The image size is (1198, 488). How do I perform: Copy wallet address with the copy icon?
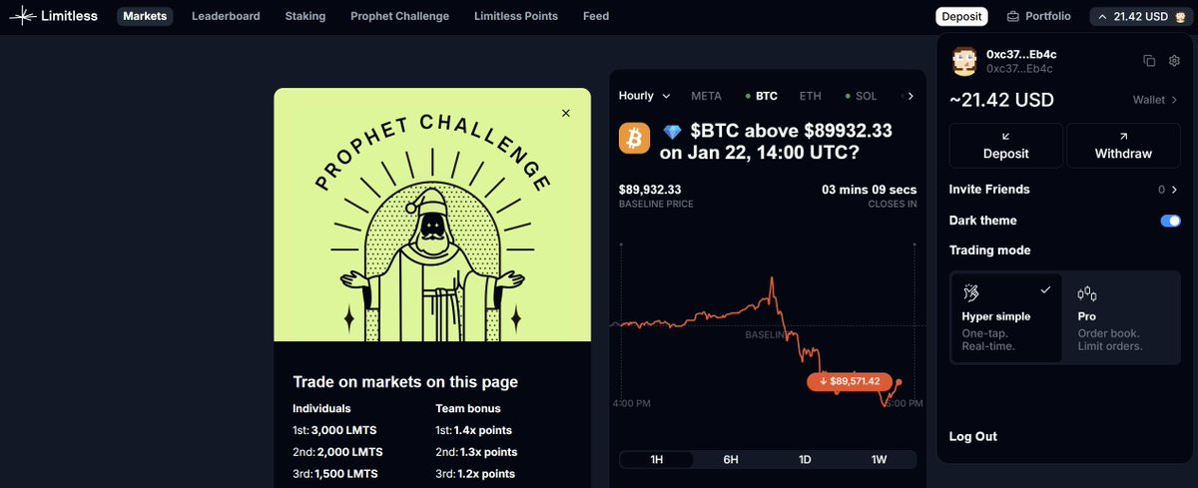tap(1149, 61)
